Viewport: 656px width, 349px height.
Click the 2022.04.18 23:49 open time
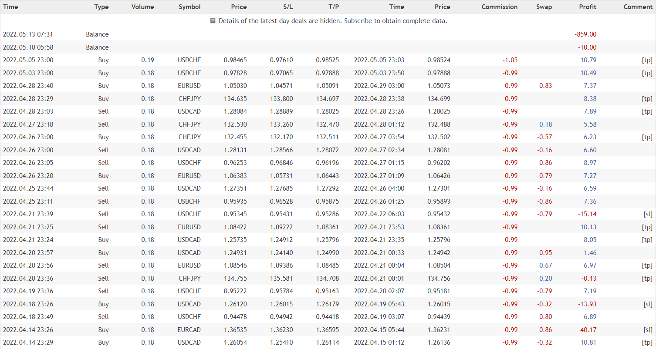(28, 317)
